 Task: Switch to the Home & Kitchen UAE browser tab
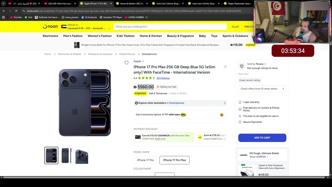[132, 4]
